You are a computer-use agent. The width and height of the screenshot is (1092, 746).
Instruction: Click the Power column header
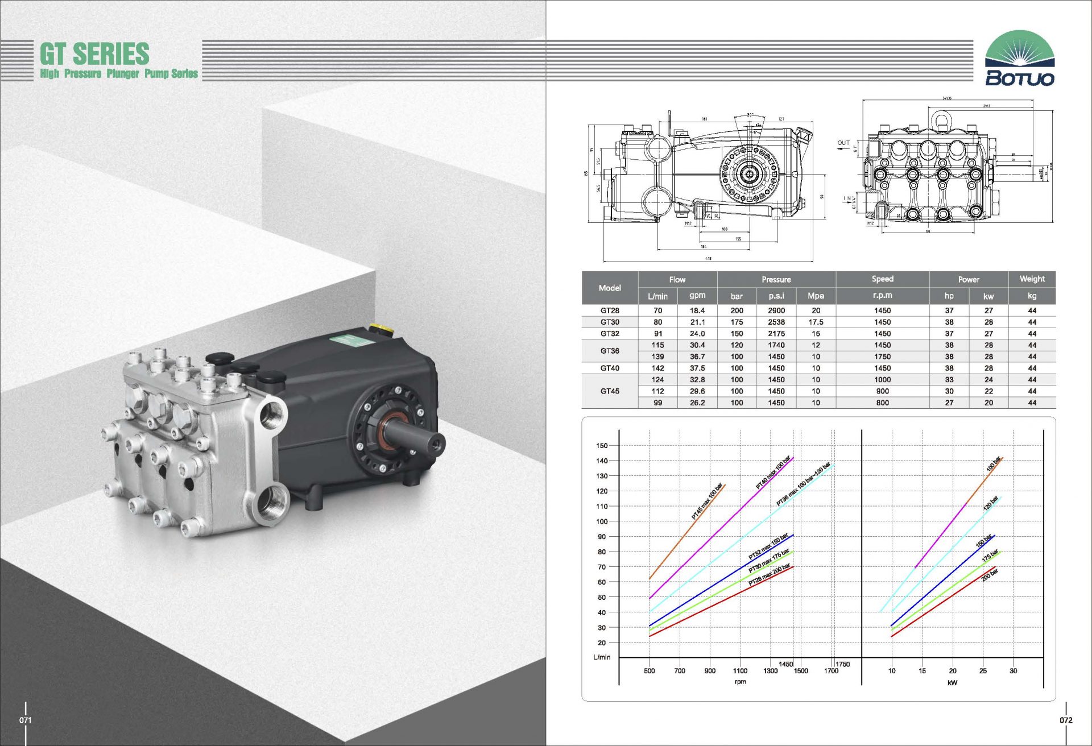969,279
